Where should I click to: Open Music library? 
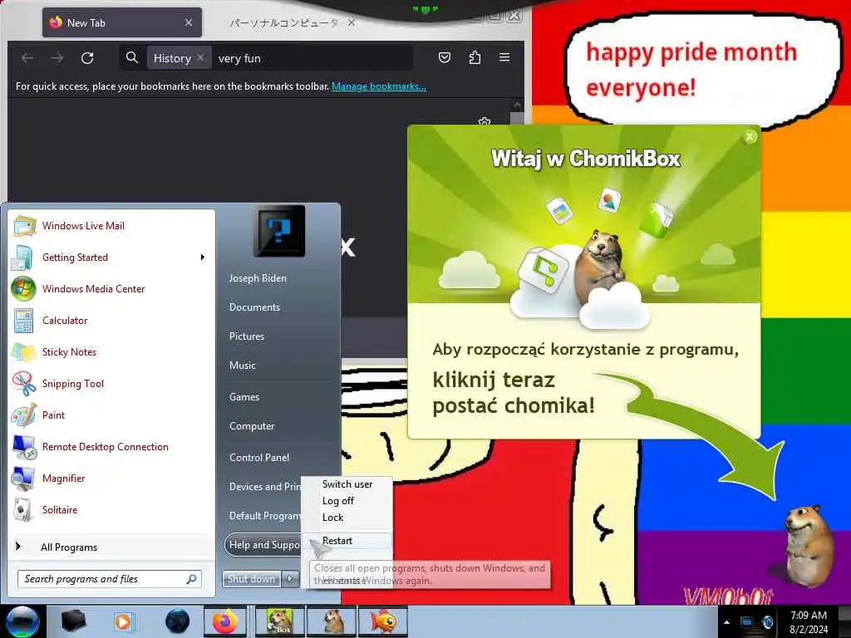click(x=242, y=366)
